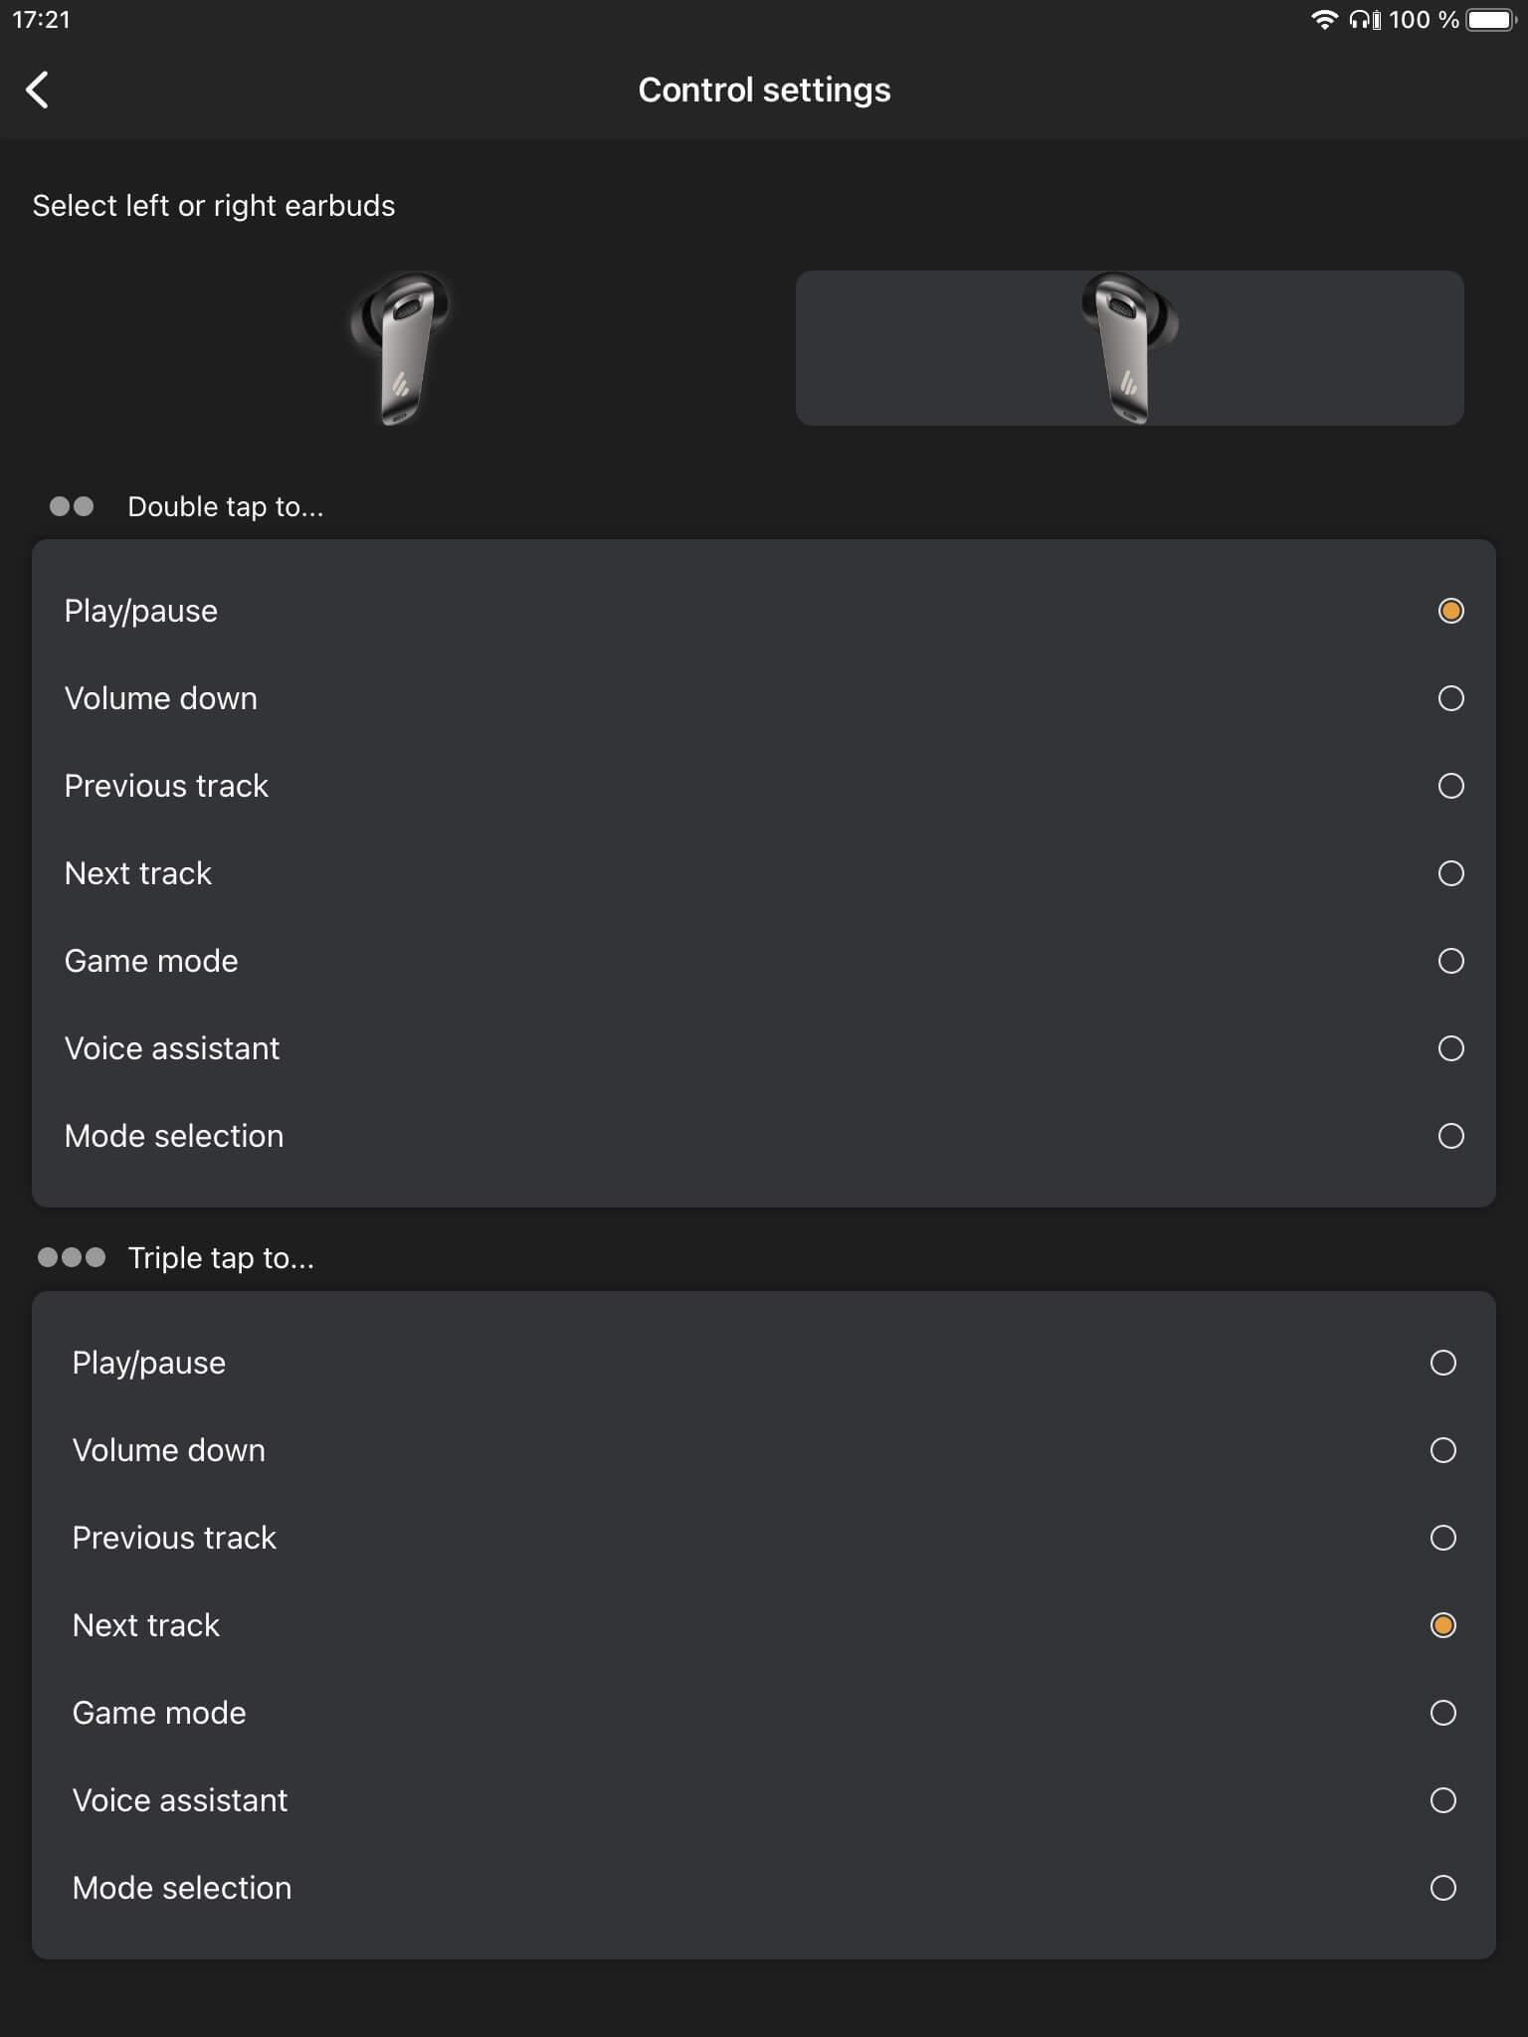Tap Mode selection label under Double tap

[174, 1136]
